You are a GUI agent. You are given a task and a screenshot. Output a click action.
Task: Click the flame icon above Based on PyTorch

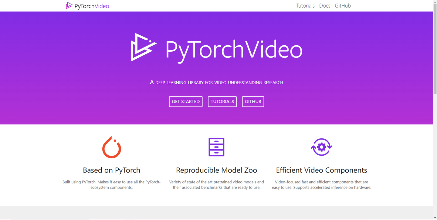111,147
